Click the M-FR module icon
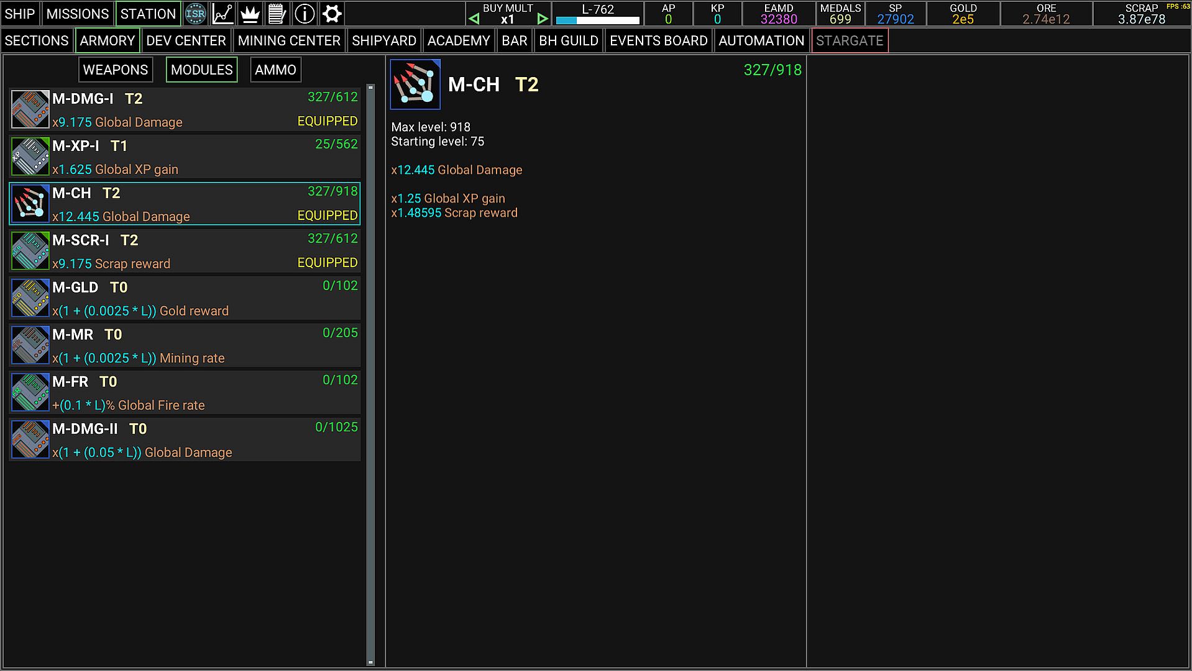Screen dimensions: 1192x671 (30, 393)
